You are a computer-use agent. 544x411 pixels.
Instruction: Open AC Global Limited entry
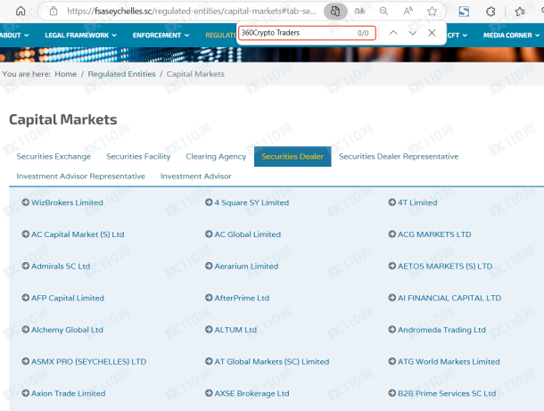tap(247, 234)
